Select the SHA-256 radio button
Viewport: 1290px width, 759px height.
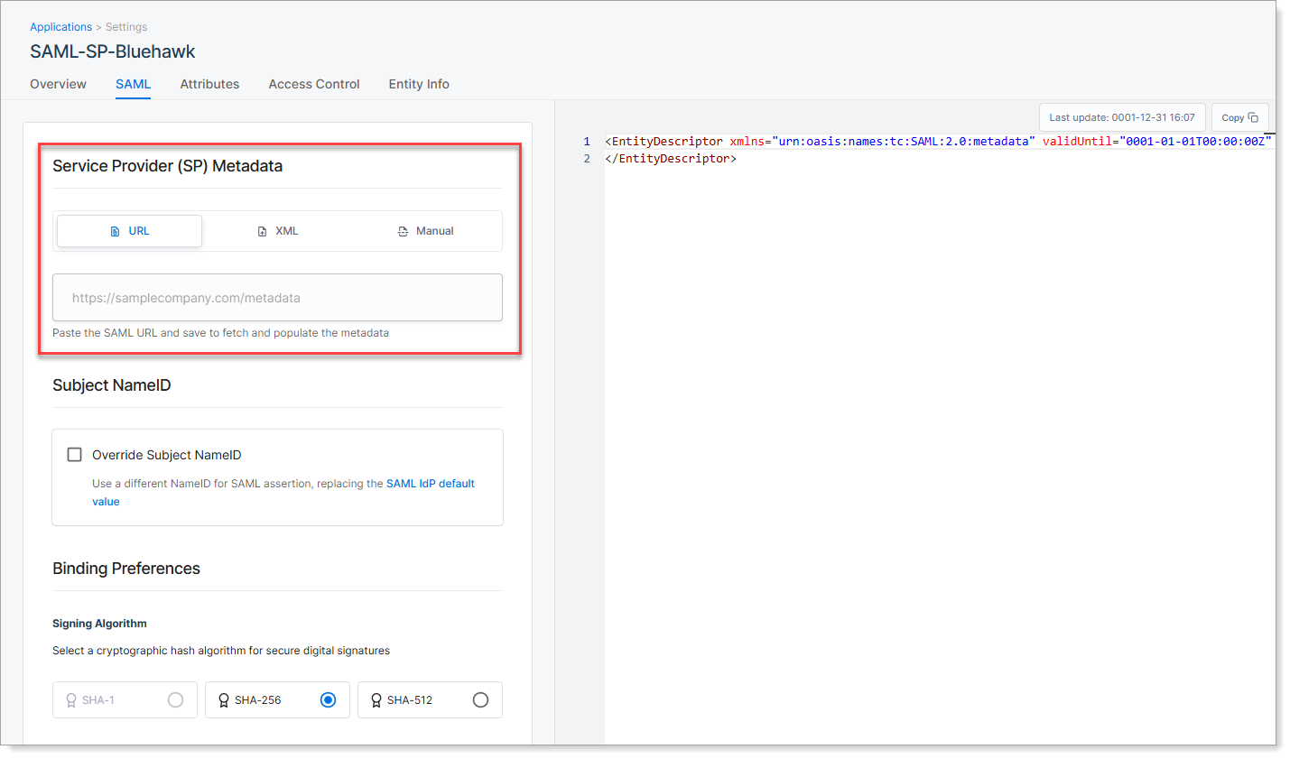[328, 700]
